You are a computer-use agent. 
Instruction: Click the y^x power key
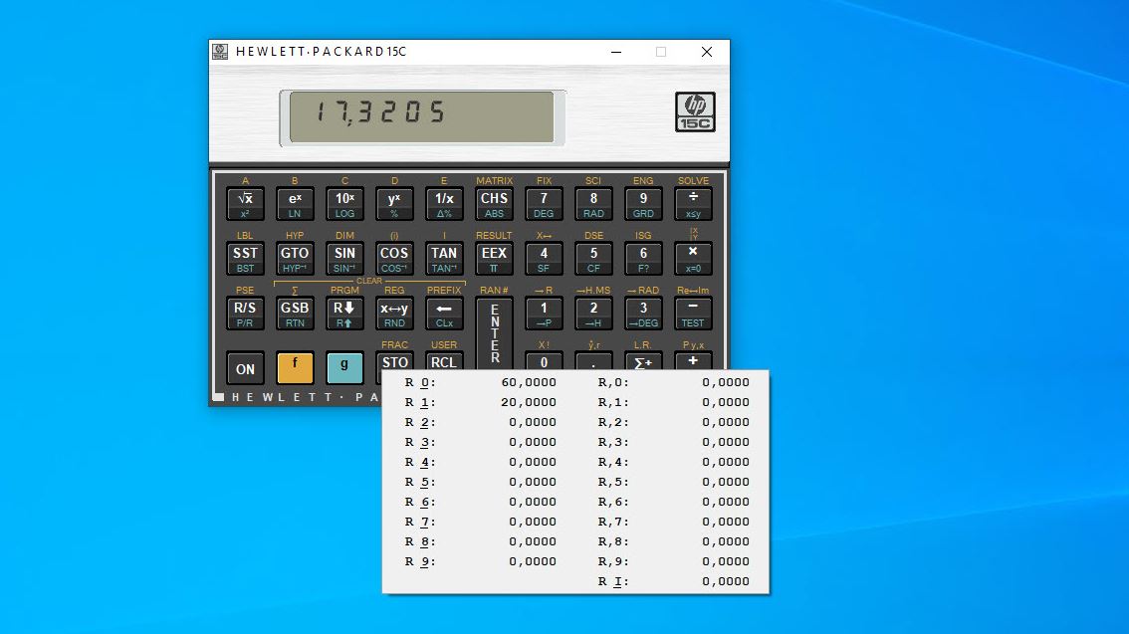click(394, 204)
